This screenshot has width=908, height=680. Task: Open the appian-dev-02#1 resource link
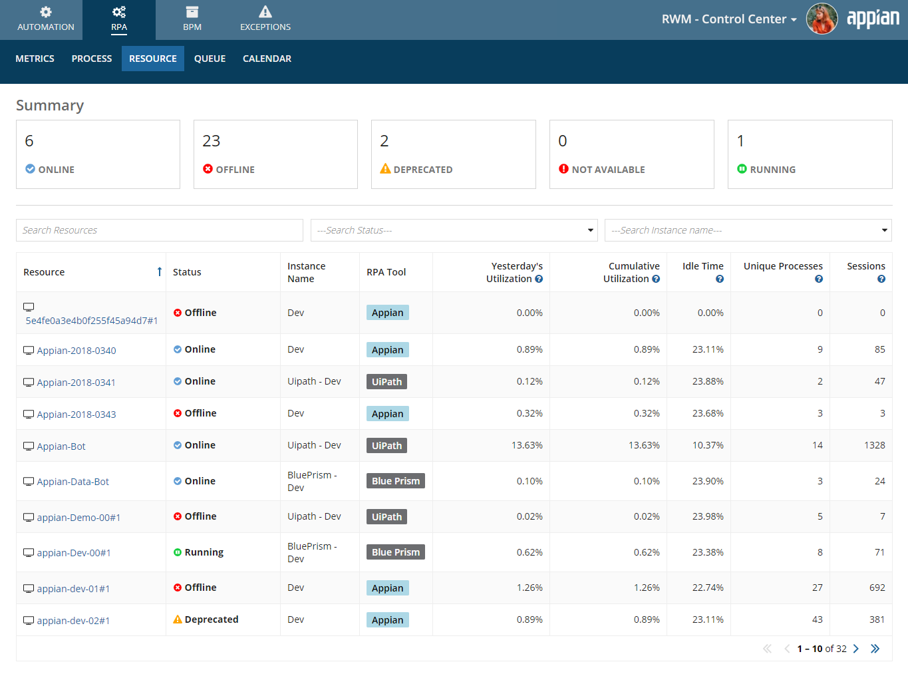pyautogui.click(x=73, y=621)
